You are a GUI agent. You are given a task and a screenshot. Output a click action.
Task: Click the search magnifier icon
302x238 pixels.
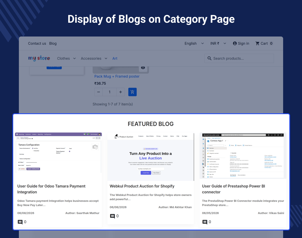(x=209, y=58)
